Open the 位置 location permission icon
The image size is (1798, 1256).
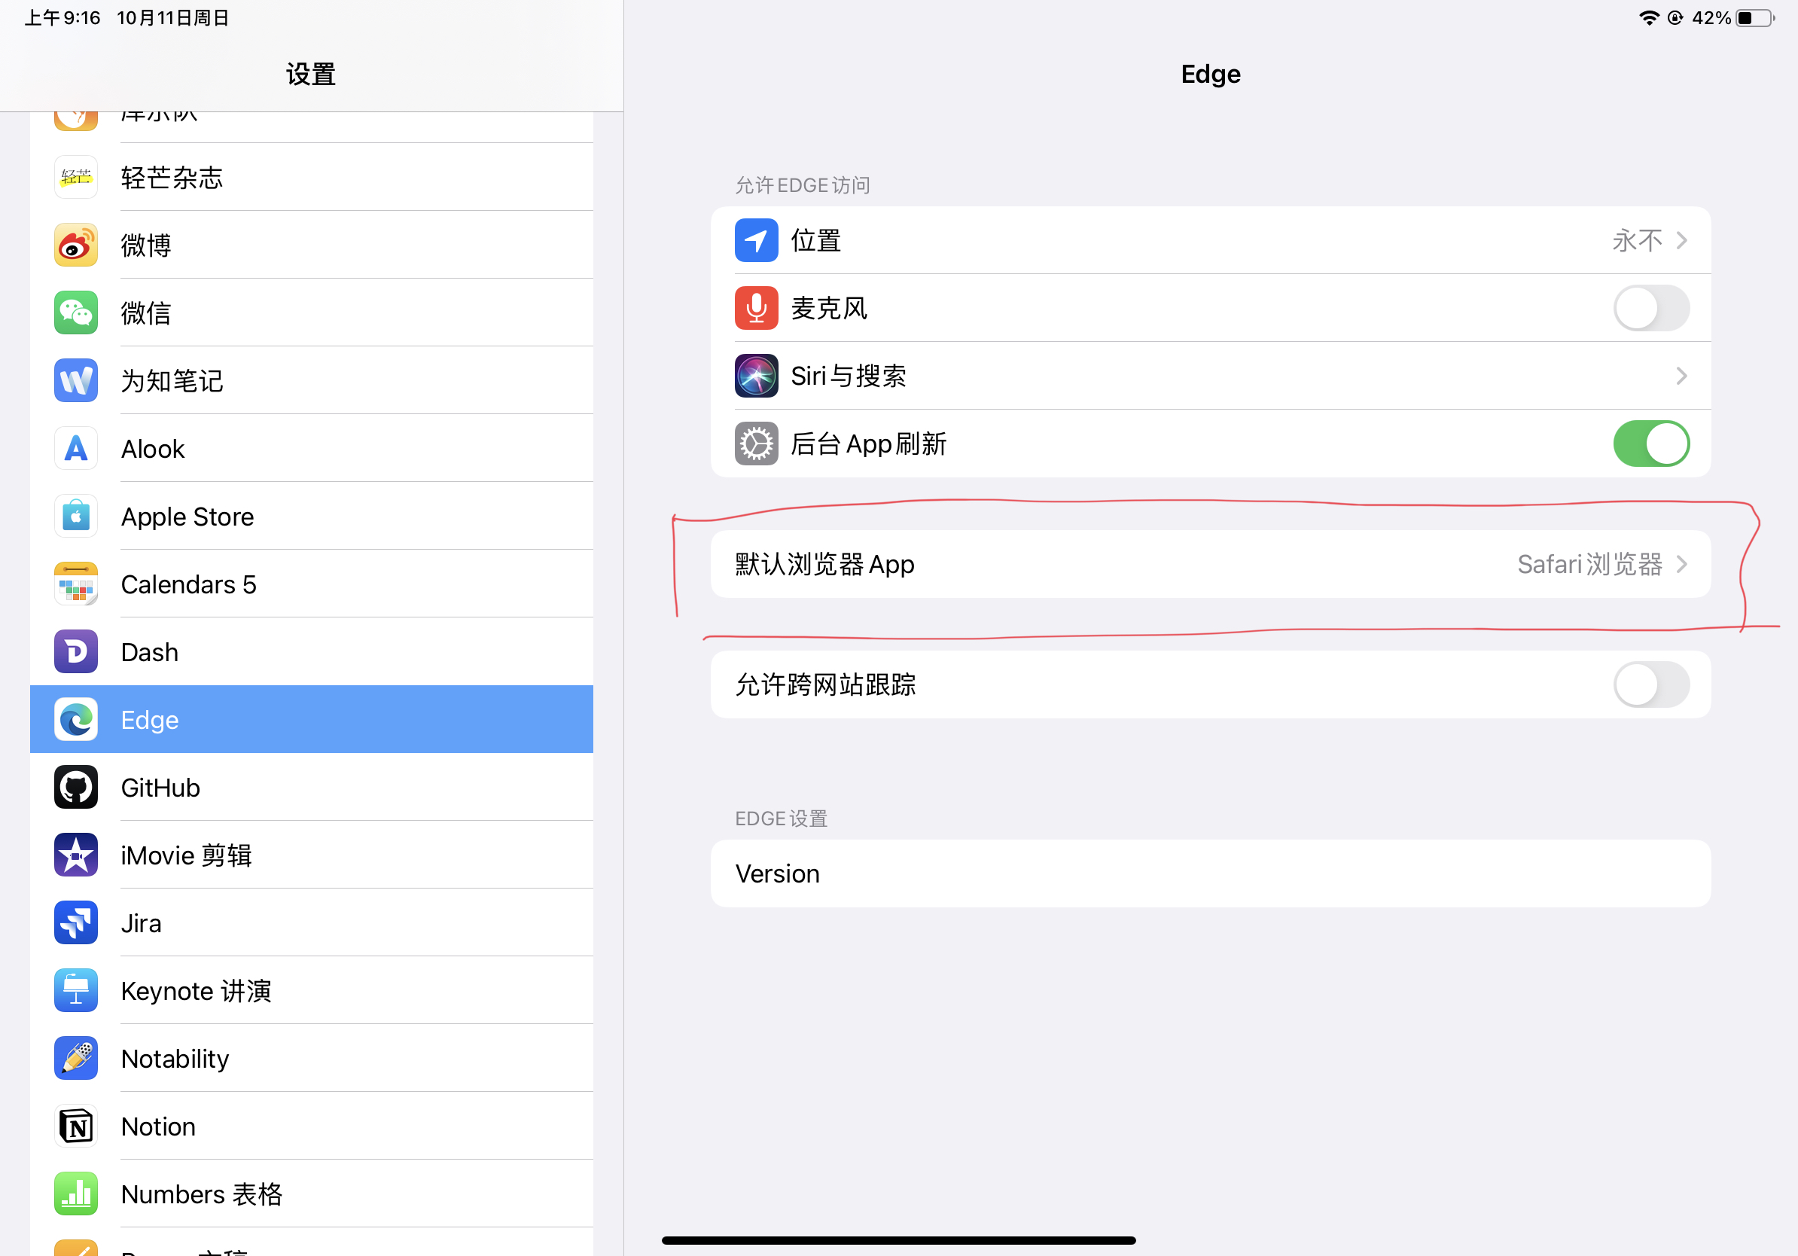tap(756, 240)
